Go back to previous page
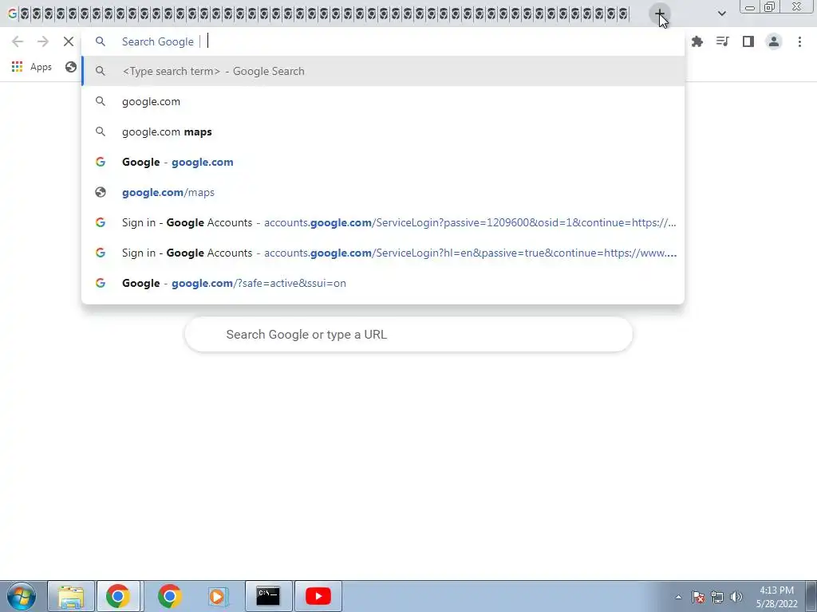This screenshot has height=612, width=817. [x=18, y=41]
